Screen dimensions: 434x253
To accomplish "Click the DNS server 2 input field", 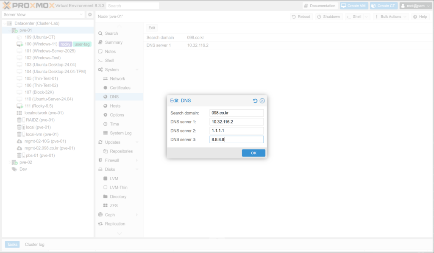I will coord(236,131).
